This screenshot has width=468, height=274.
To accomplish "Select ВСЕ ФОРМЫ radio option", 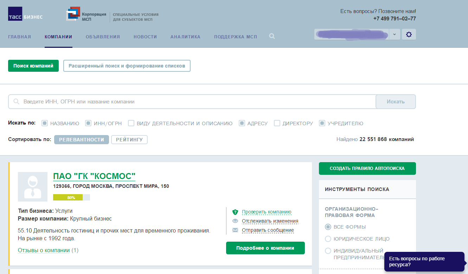I will click(328, 227).
